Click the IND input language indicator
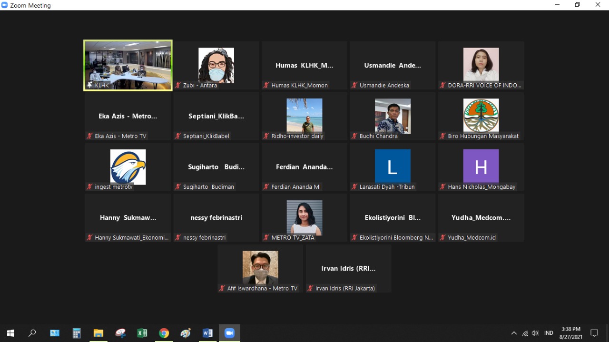The width and height of the screenshot is (609, 342). tap(549, 333)
